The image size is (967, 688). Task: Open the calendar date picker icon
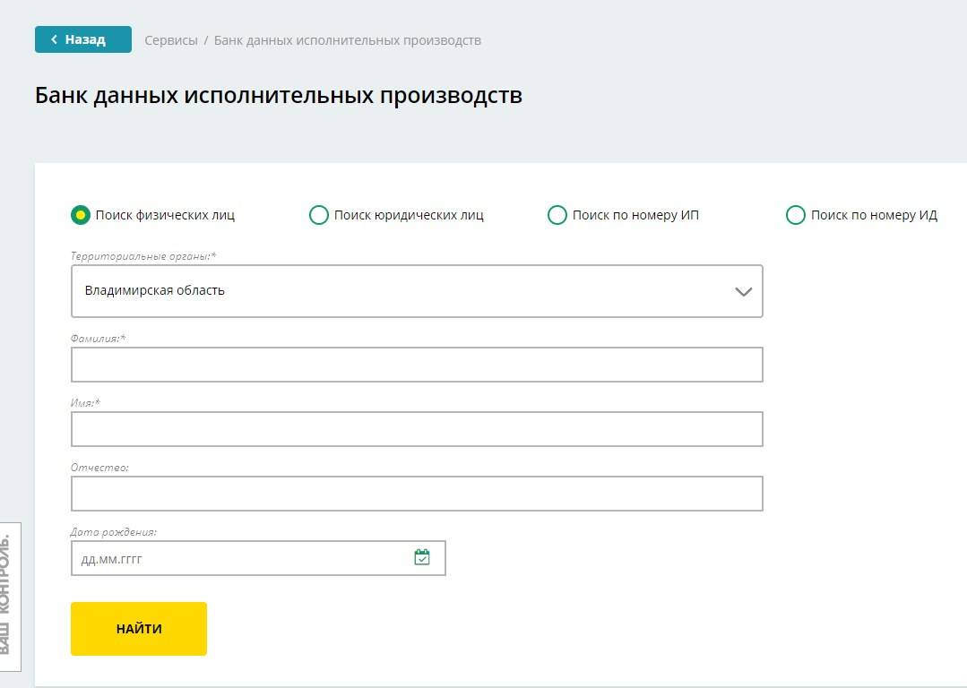[x=422, y=557]
